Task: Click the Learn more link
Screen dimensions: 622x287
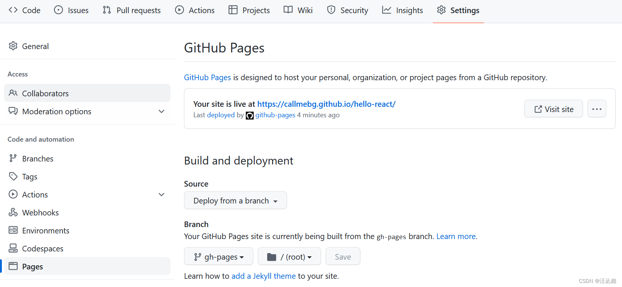Action: click(x=456, y=236)
